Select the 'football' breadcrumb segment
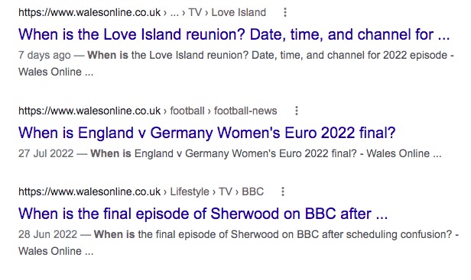The height and width of the screenshot is (280, 471). [x=187, y=111]
